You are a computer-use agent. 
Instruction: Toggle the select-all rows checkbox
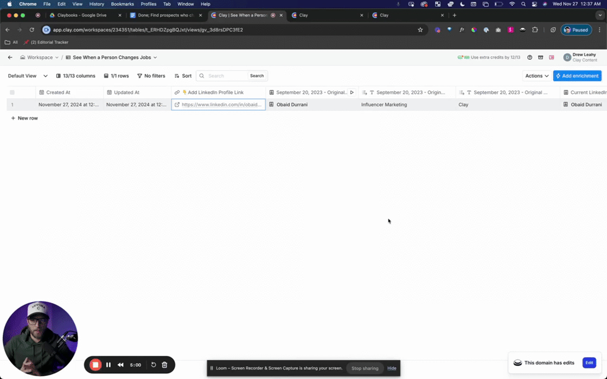coord(12,92)
